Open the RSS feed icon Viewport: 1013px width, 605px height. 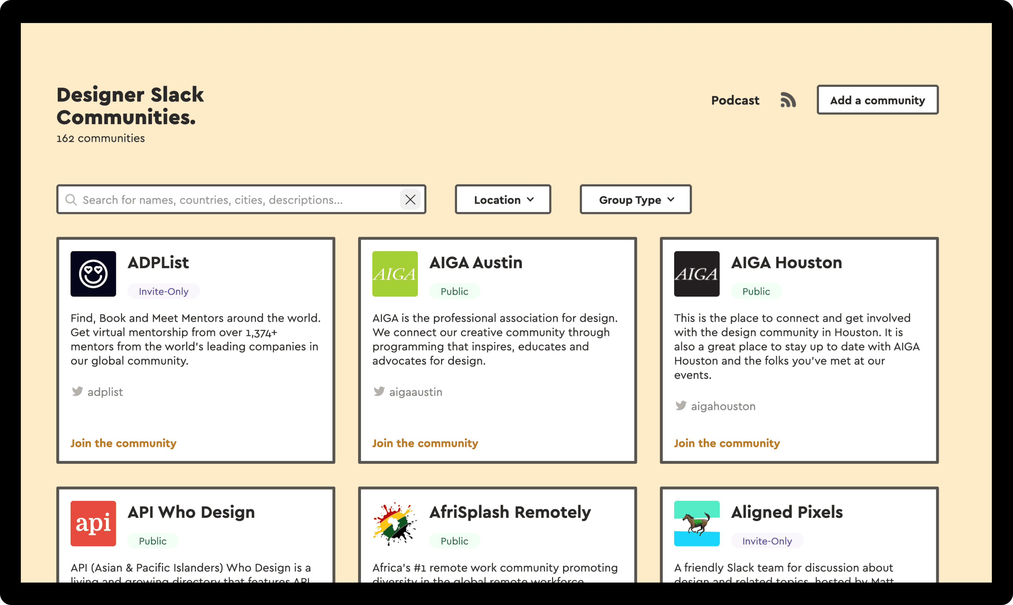[788, 100]
